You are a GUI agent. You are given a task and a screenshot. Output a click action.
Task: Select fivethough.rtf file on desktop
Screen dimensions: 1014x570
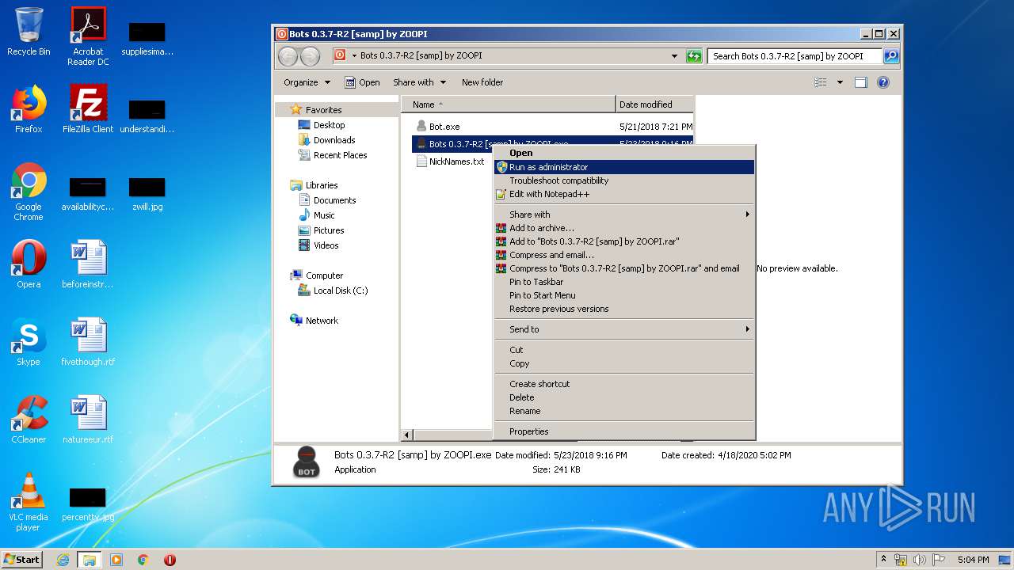click(88, 342)
